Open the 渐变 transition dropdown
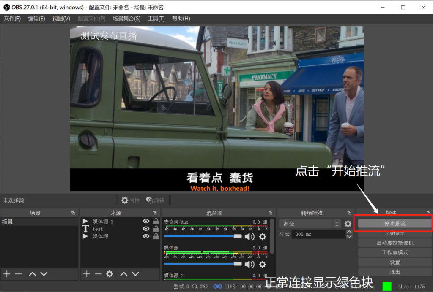 [x=310, y=224]
